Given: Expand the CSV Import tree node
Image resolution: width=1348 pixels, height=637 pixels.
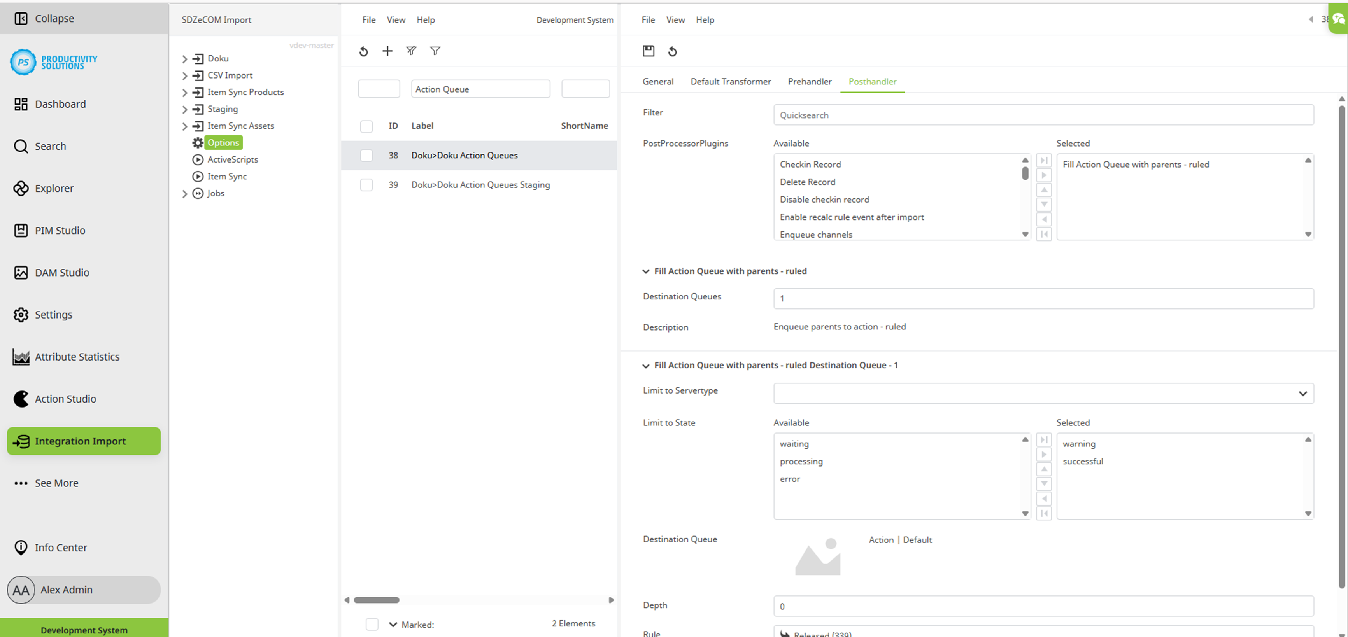Looking at the screenshot, I should tap(184, 75).
